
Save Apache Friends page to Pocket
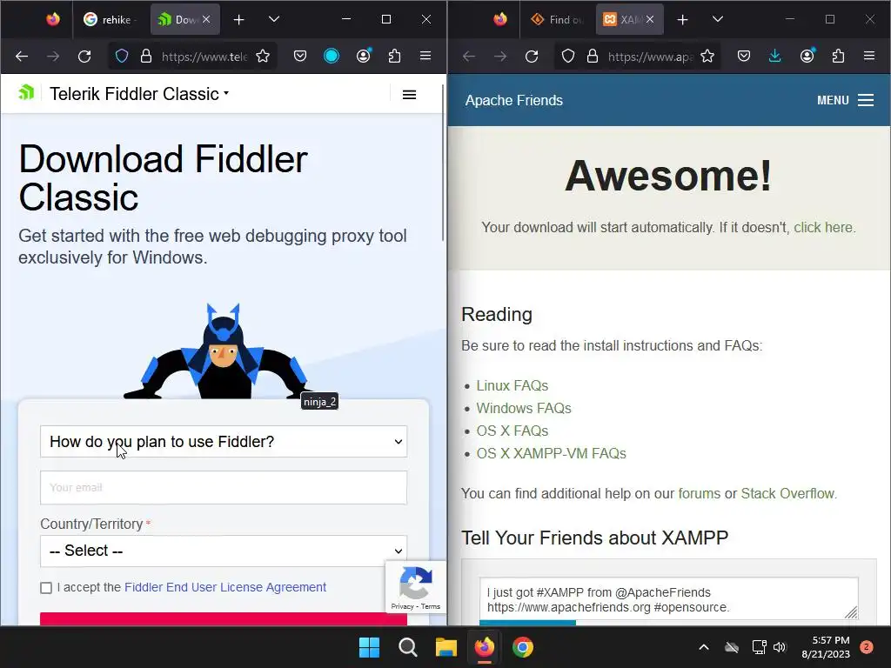click(744, 57)
